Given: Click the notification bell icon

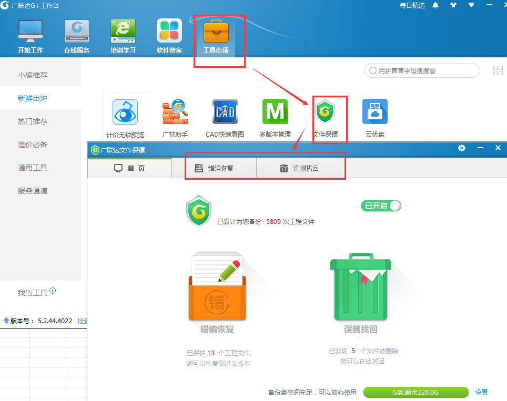Looking at the screenshot, I should (435, 5).
